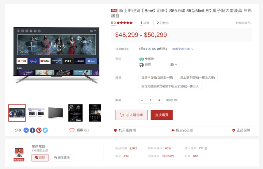Click 2 已售出 sold count

click(x=163, y=23)
